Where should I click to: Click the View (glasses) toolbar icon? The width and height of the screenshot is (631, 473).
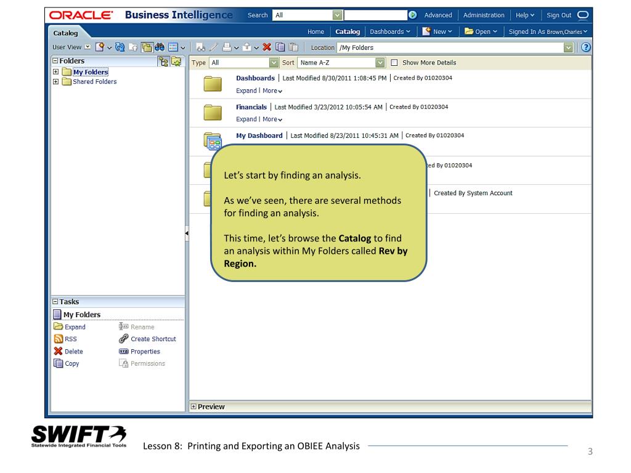[200, 47]
